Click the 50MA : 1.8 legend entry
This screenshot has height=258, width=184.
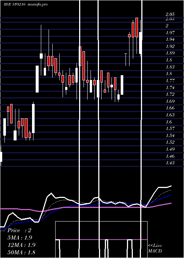(x=21, y=252)
